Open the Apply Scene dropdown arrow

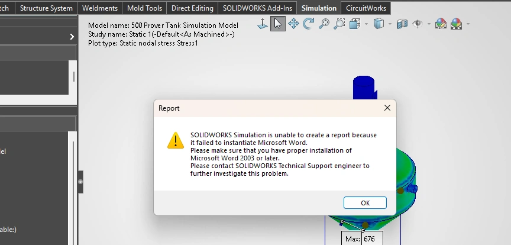click(468, 24)
